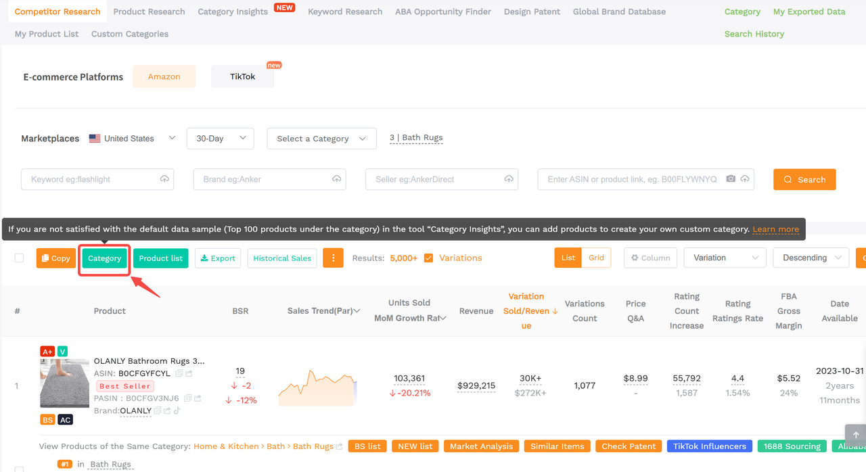The width and height of the screenshot is (866, 472).
Task: Click Historical Sales button
Action: (282, 258)
